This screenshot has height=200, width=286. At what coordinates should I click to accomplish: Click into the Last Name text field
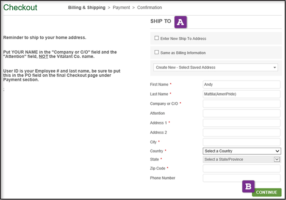pos(242,94)
